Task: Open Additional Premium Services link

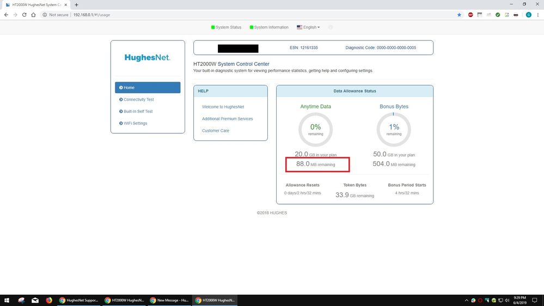Action: coord(227,119)
